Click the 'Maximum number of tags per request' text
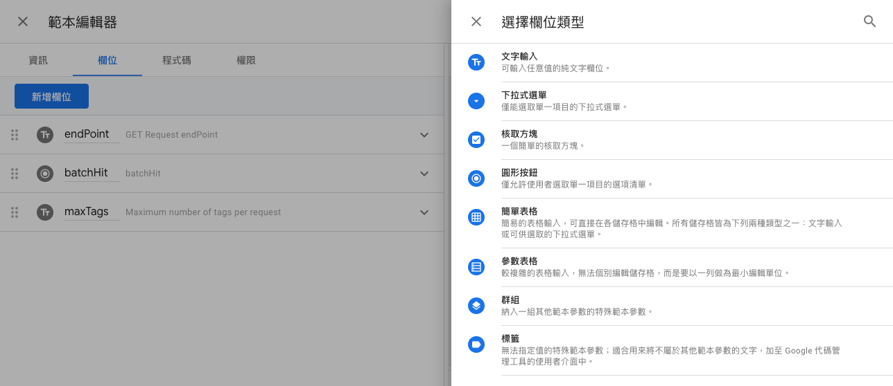Image resolution: width=893 pixels, height=386 pixels. point(203,212)
